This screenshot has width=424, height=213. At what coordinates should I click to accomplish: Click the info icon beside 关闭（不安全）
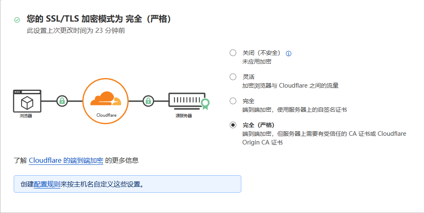click(289, 54)
